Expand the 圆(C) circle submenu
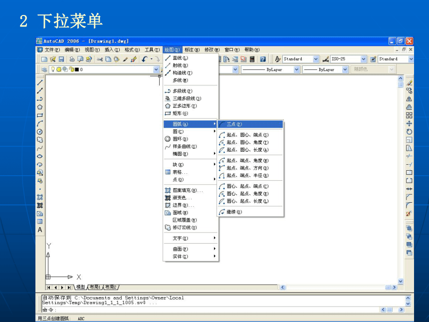The height and width of the screenshot is (322, 429). click(x=191, y=132)
